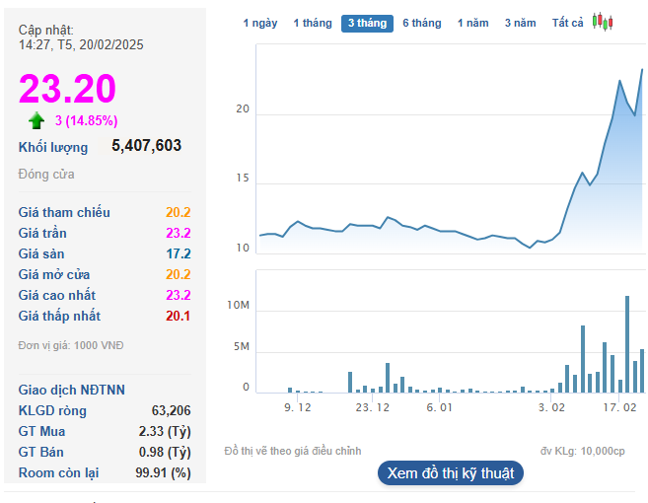Select the 3 năm range tab
Viewport: 648px width, 503px height.
tap(520, 24)
